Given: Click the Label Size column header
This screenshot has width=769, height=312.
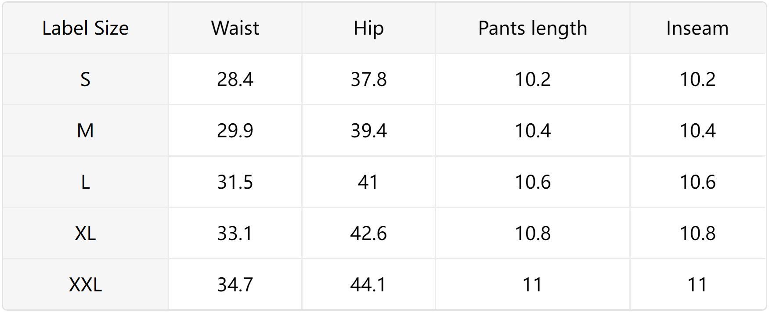Looking at the screenshot, I should (x=85, y=28).
